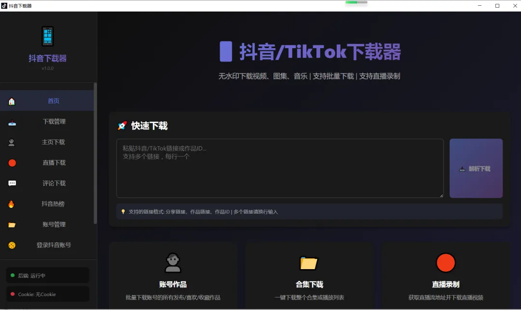The width and height of the screenshot is (521, 310).
Task: Click the cookie icon beside 登录抖音账号
Action: click(x=12, y=245)
